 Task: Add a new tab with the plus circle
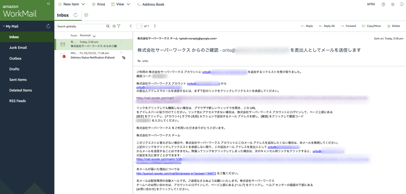(x=86, y=15)
